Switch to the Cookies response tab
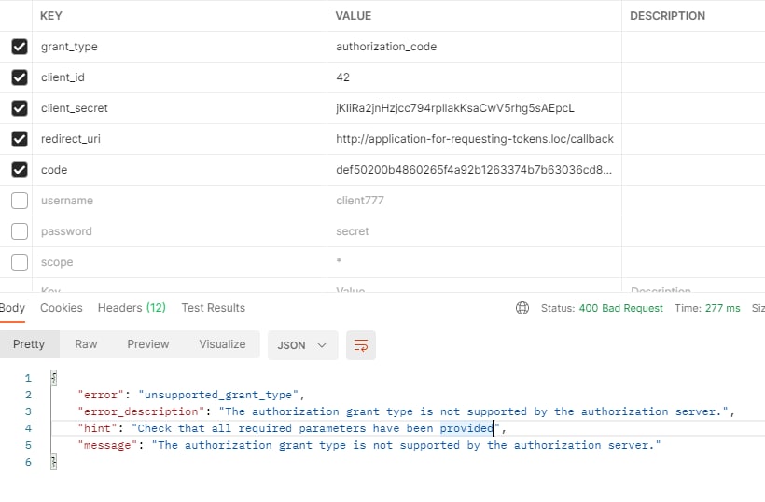765x502 pixels. 62,308
